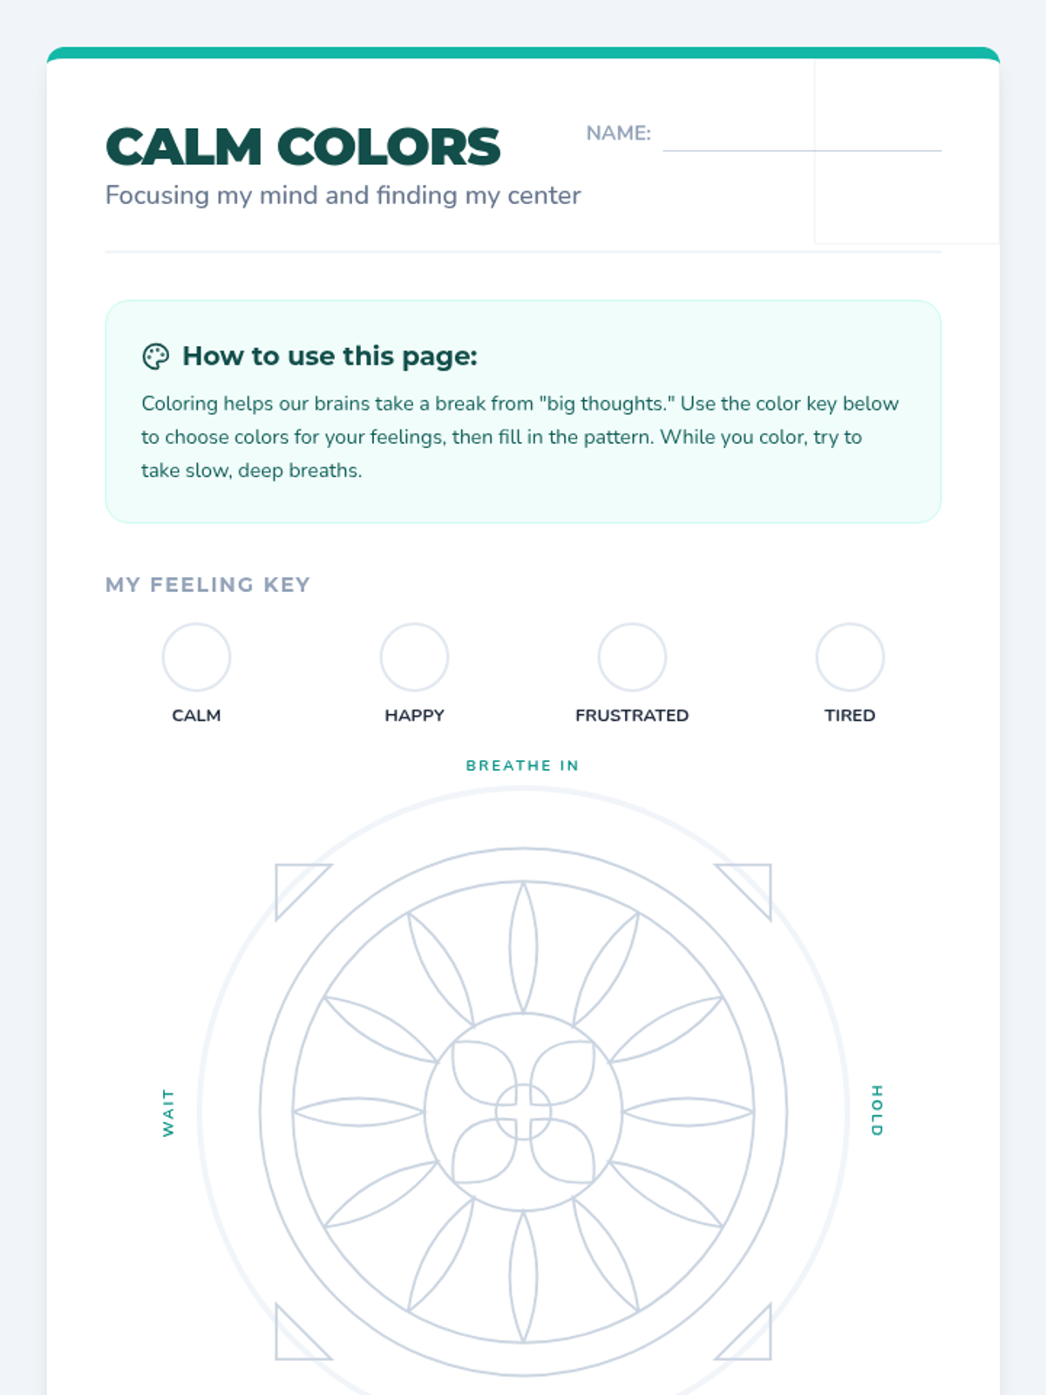Click the BREATHE IN label
Screen dimensions: 1046x1395
(x=523, y=766)
